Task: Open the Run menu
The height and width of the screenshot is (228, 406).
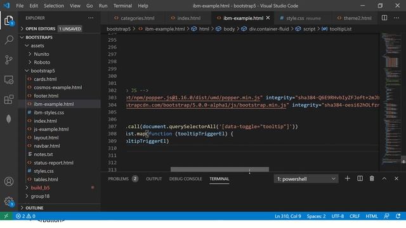Action: coord(103,6)
